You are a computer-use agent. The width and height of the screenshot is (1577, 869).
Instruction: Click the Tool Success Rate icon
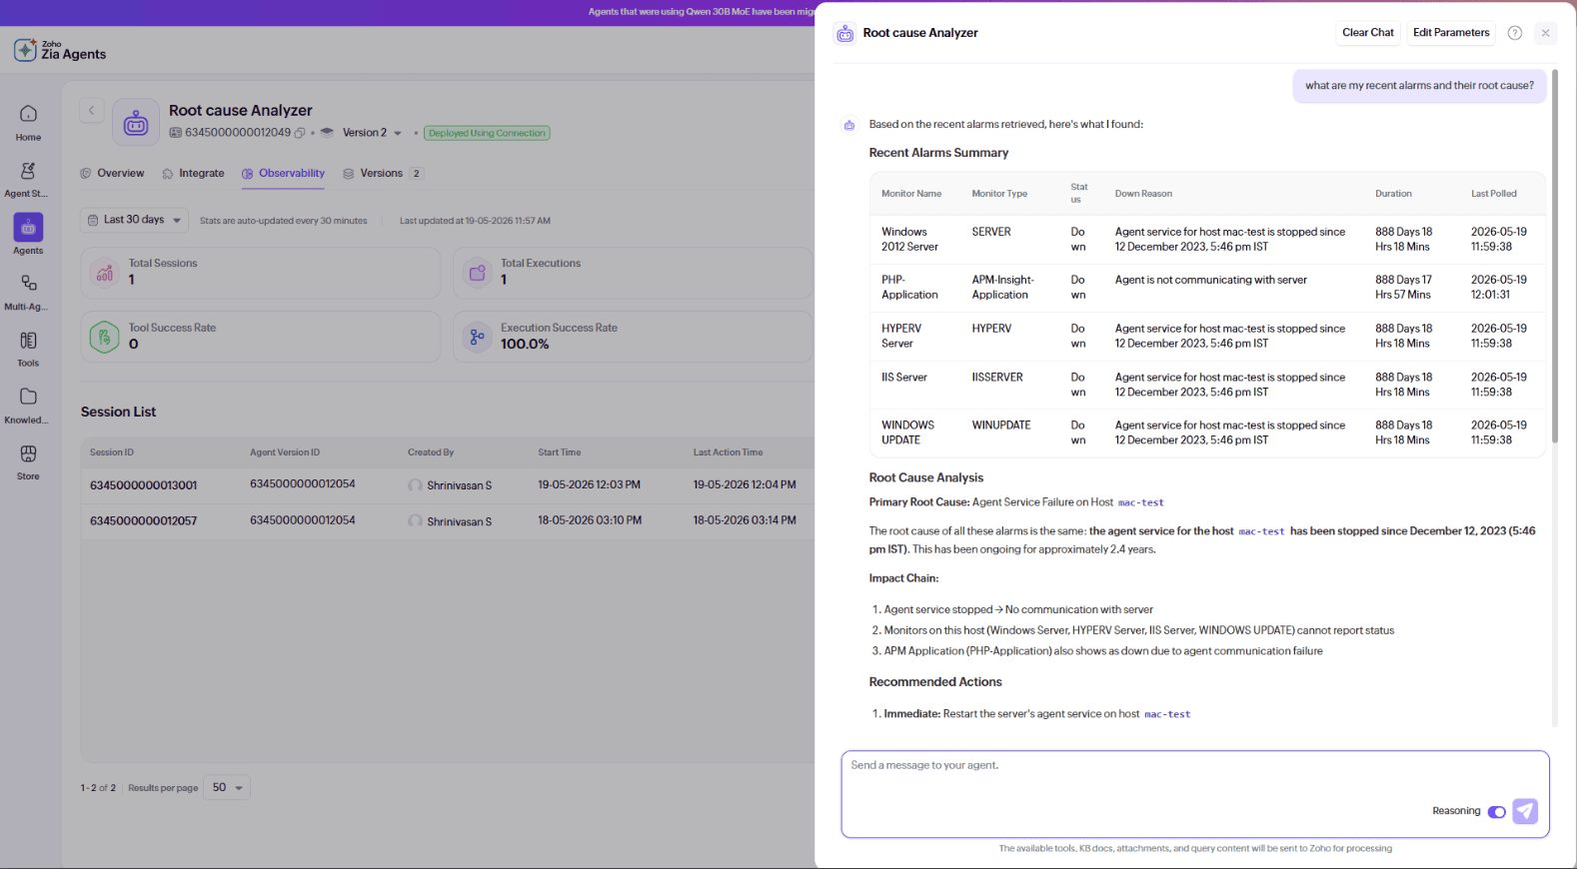pyautogui.click(x=105, y=337)
